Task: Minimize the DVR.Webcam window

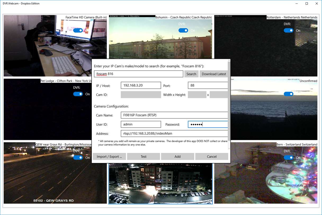Action: point(297,4)
